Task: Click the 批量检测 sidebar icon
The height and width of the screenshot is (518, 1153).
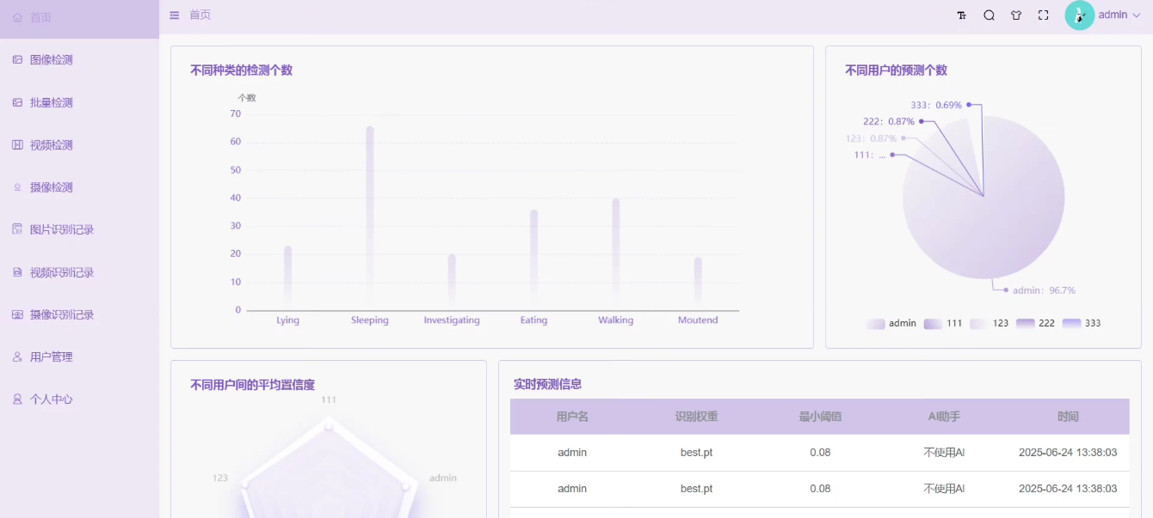Action: pos(17,102)
